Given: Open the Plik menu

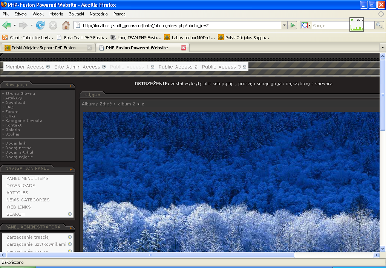Looking at the screenshot, I should [6, 14].
